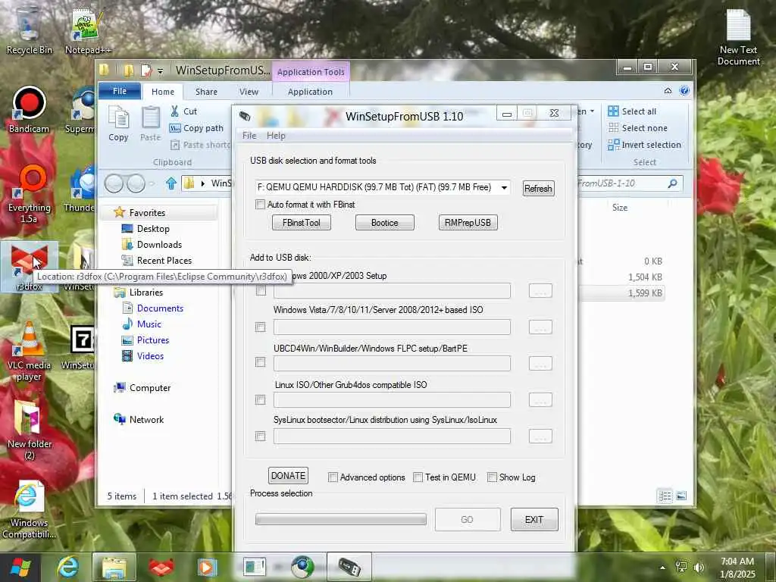Switch Explorer to details view icon
The height and width of the screenshot is (582, 776).
[665, 496]
